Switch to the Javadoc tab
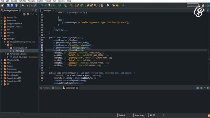The height and width of the screenshot is (118, 210). click(57, 88)
